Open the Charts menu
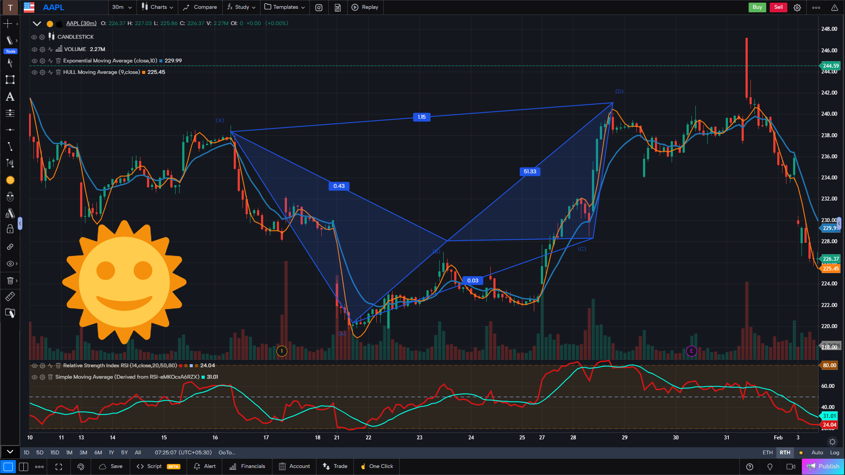 157,7
